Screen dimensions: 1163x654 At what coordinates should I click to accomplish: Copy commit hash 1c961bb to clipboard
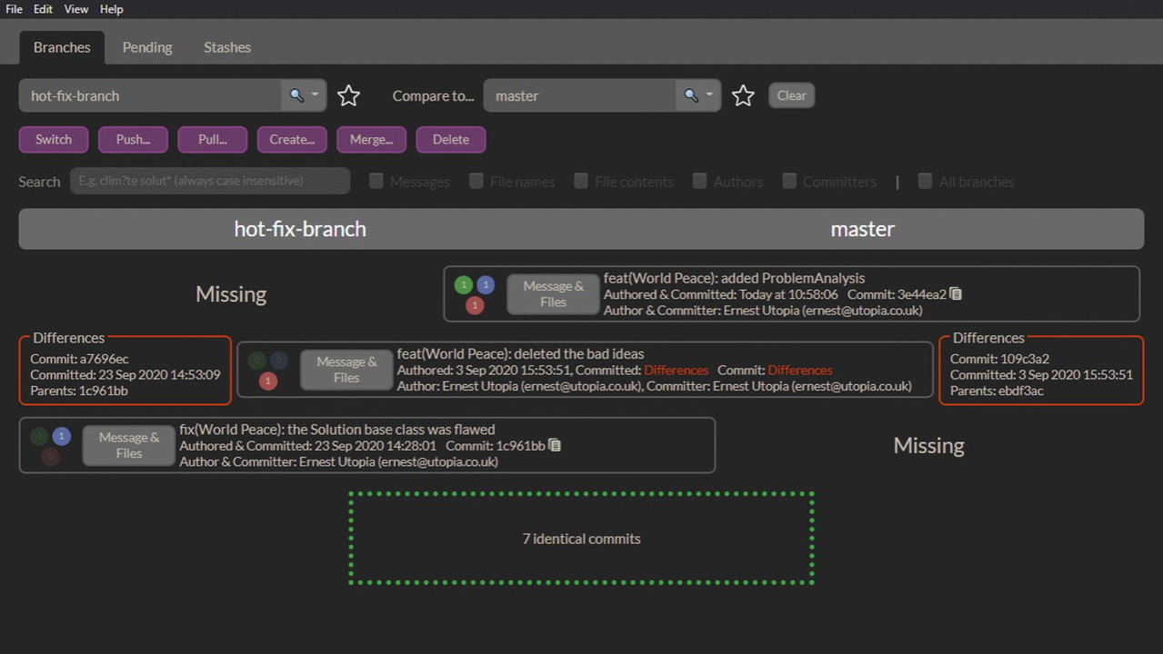click(555, 446)
